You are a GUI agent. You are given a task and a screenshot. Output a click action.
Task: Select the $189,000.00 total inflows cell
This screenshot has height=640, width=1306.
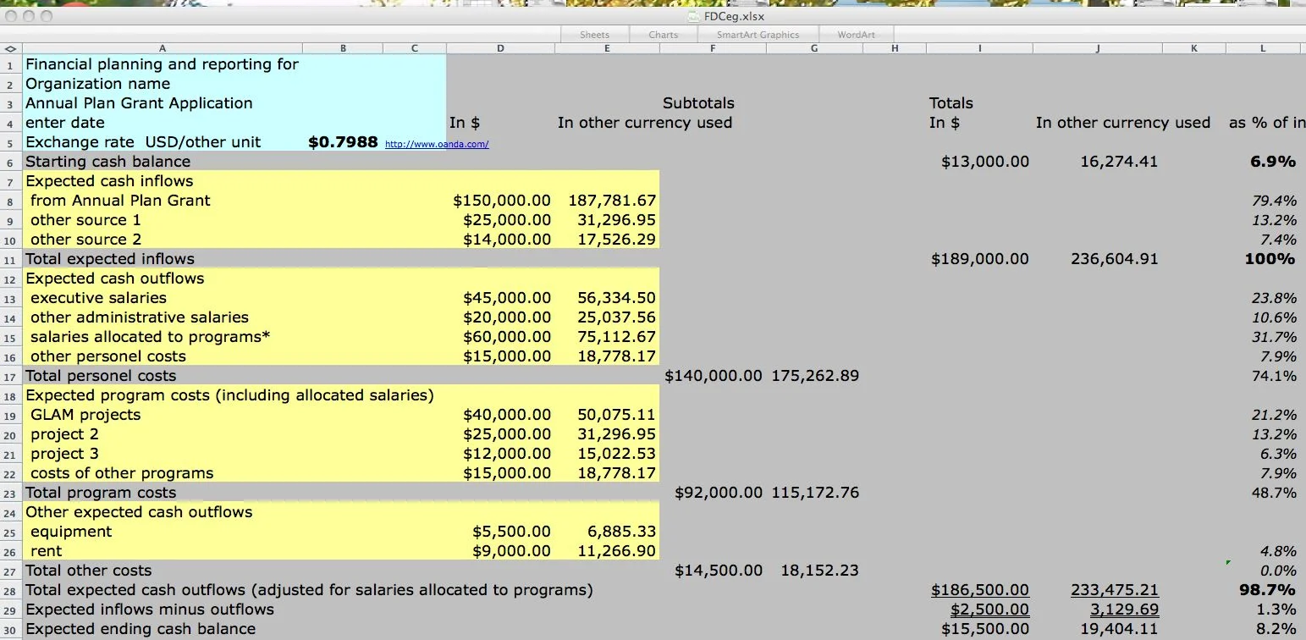pos(979,259)
